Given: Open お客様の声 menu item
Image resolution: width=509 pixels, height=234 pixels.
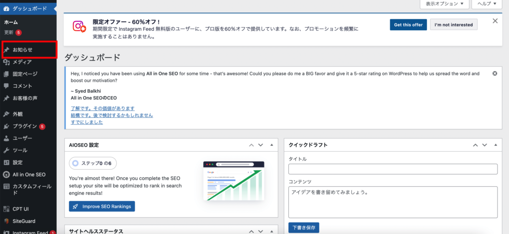Looking at the screenshot, I should click(x=28, y=98).
